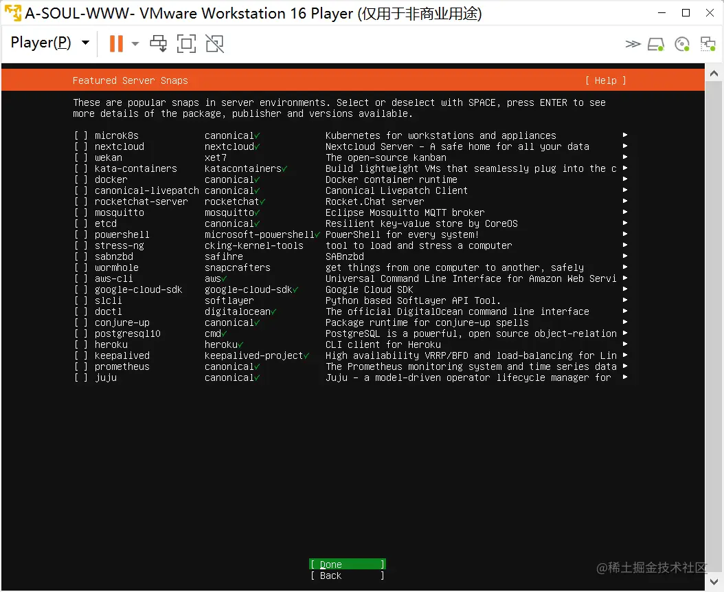Check the docker snap checkbox
Viewport: 724px width, 592px height.
[81, 179]
